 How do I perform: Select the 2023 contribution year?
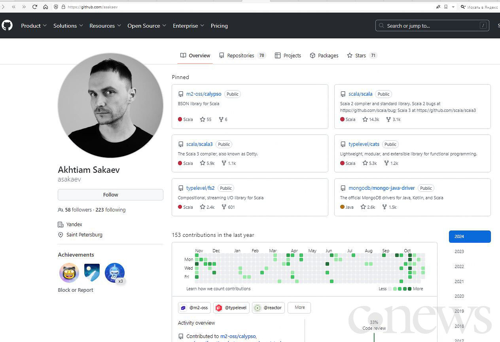coord(459,251)
